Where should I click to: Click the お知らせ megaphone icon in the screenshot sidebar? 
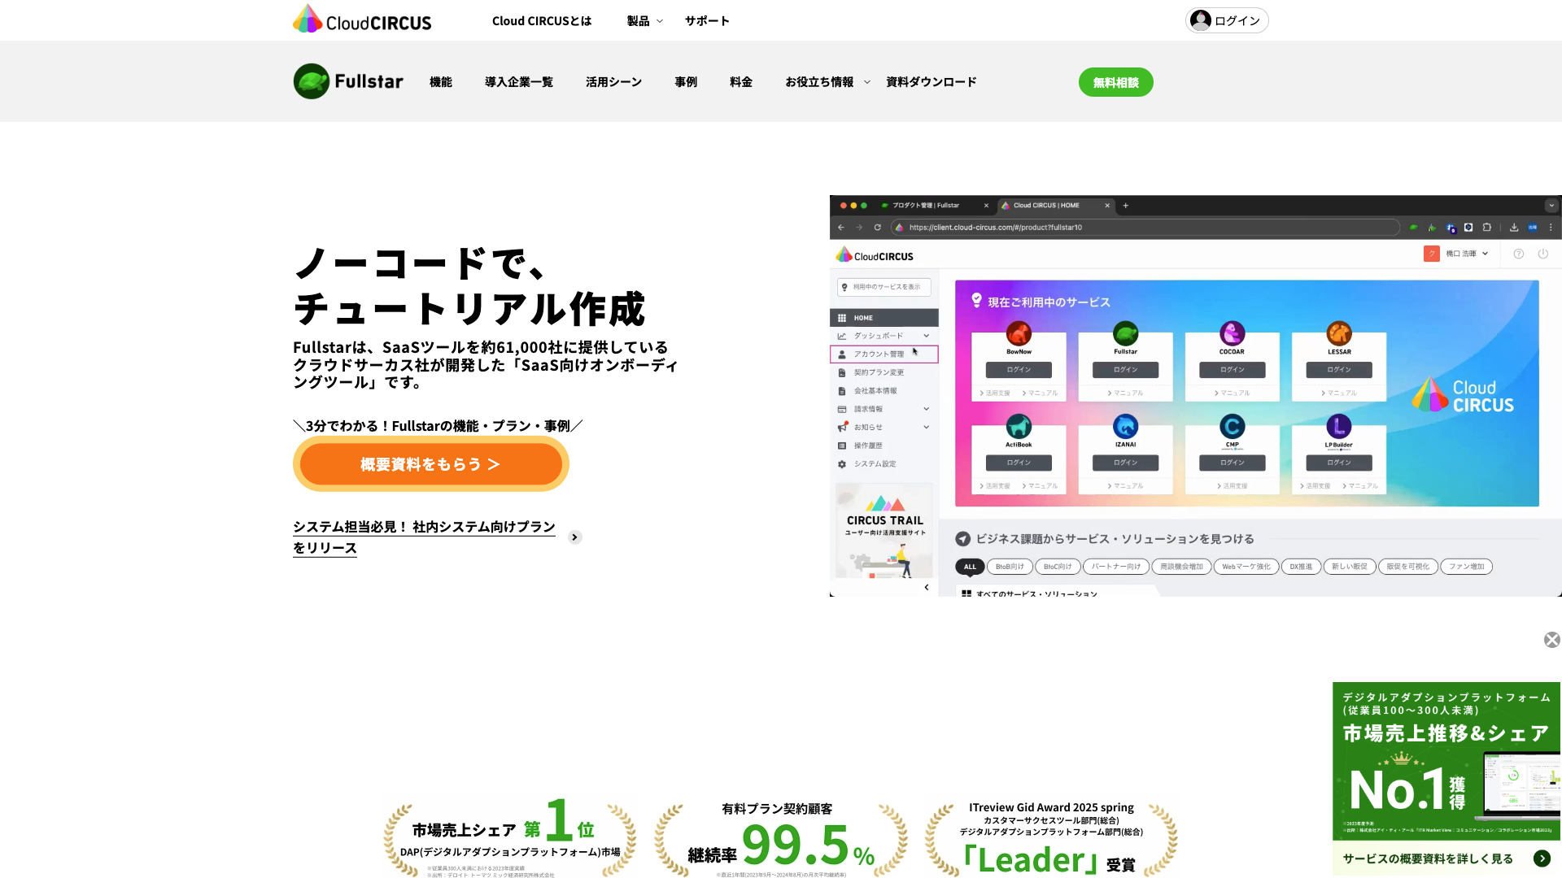842,428
